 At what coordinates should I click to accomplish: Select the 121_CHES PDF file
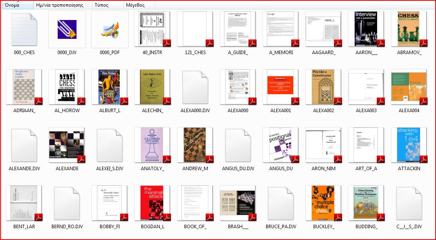(195, 29)
